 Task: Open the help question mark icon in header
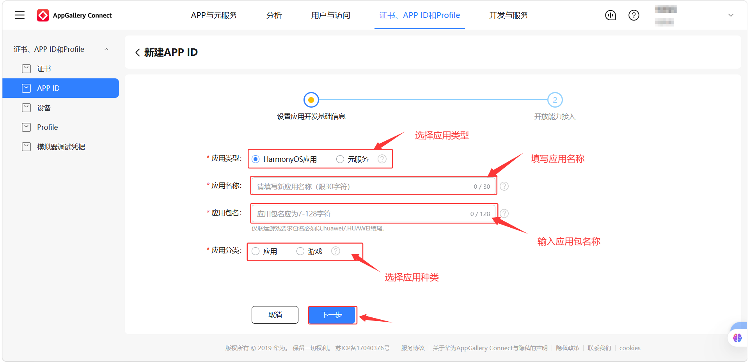click(x=634, y=15)
